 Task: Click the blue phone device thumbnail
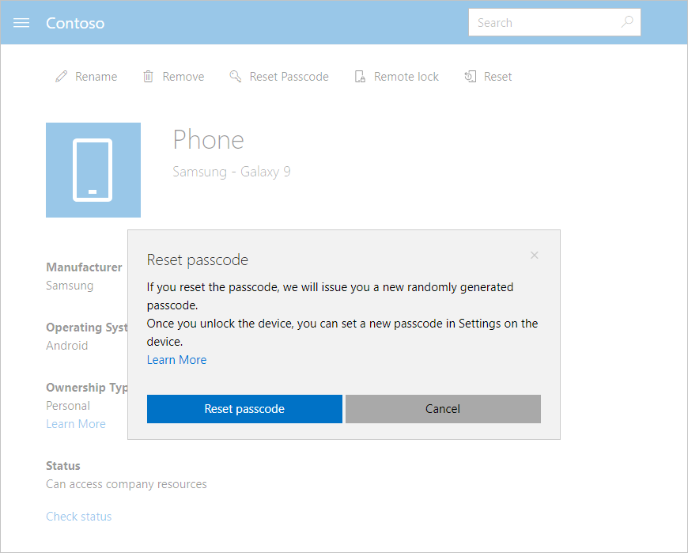93,170
